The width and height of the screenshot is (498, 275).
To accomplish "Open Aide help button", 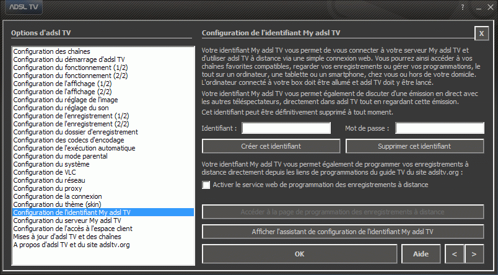I will click(x=421, y=254).
